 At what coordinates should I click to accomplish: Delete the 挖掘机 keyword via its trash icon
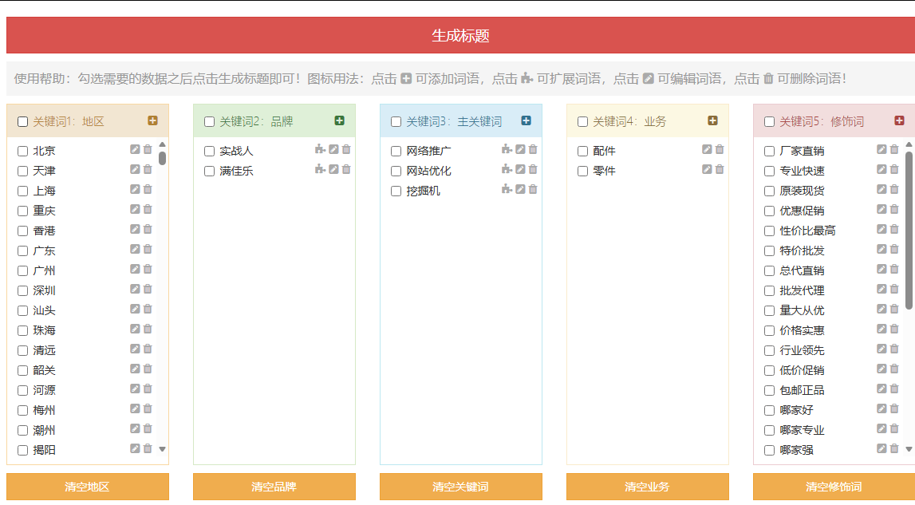click(533, 189)
